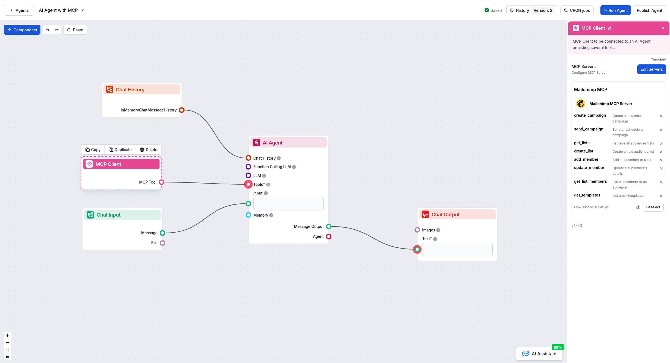The image size is (670, 363).
Task: Click the Input field on the AI Agent node
Action: click(x=288, y=204)
